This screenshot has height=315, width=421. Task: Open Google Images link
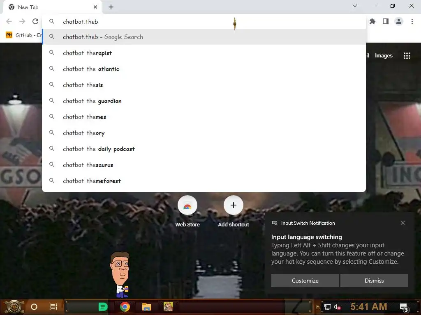coord(384,55)
